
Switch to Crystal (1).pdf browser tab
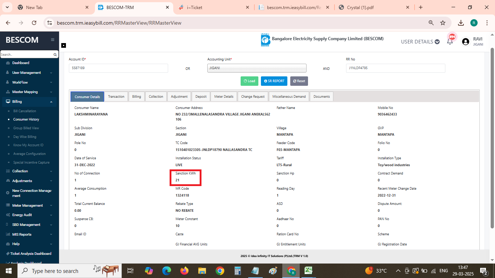(x=373, y=7)
